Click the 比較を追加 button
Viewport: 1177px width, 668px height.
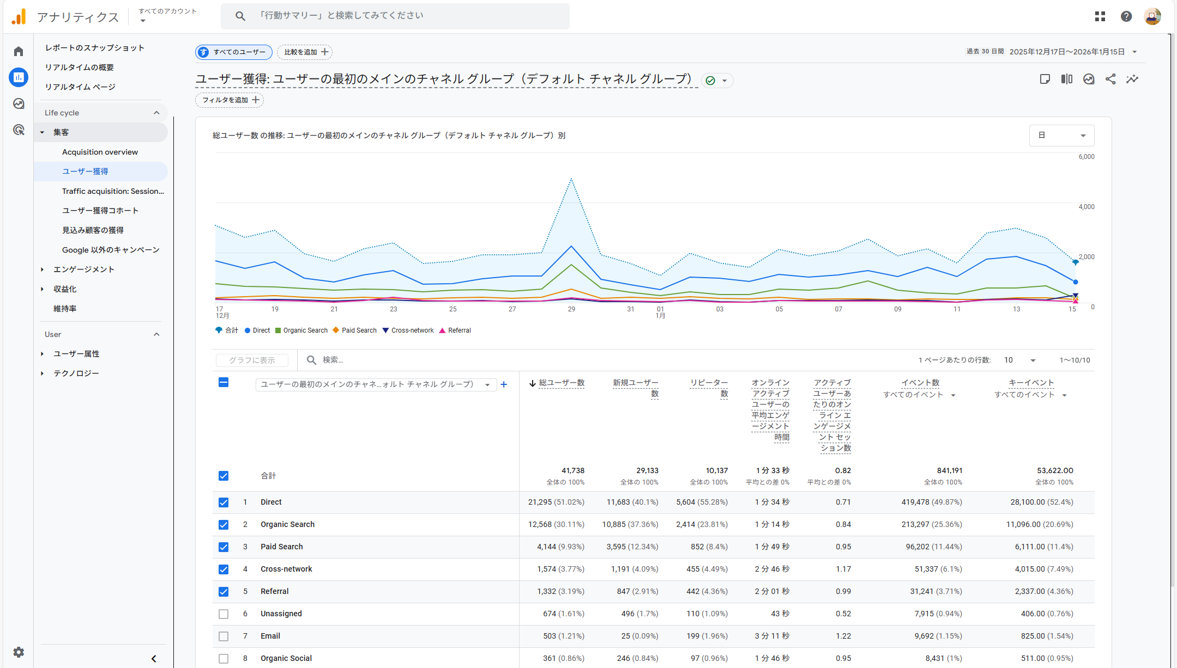tap(305, 52)
